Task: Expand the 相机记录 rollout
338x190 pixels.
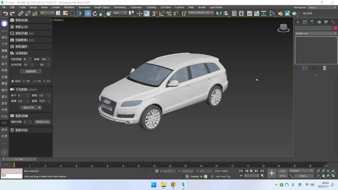Action: pos(31,27)
